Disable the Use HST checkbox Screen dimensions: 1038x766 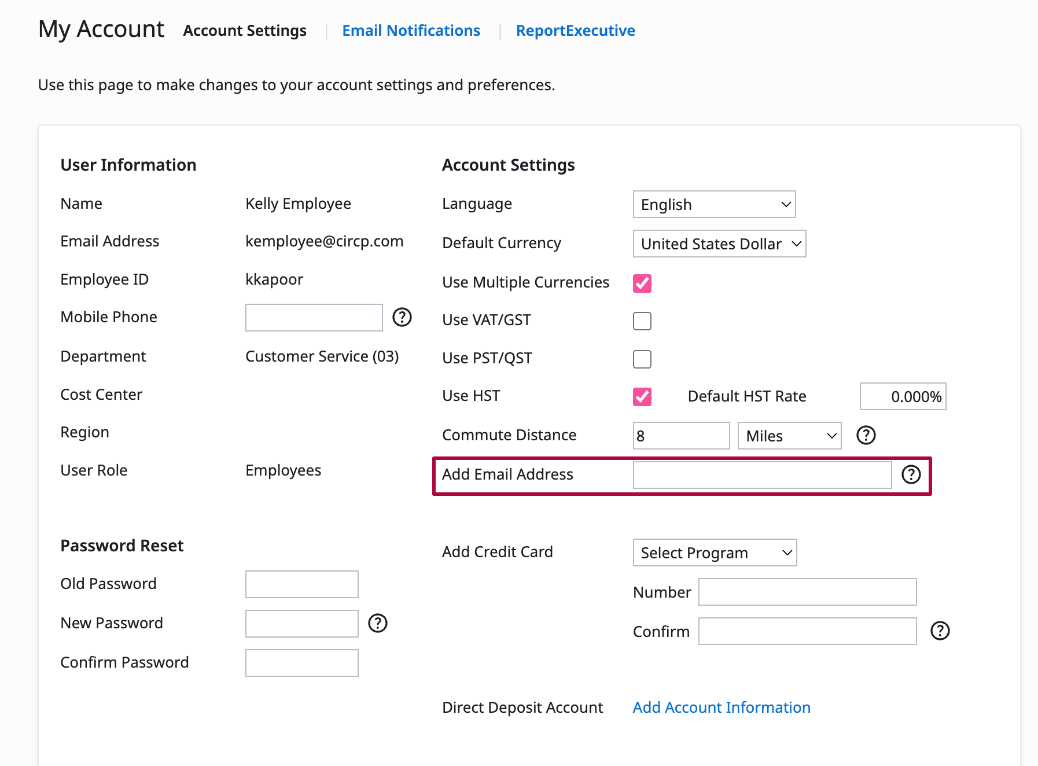(642, 397)
